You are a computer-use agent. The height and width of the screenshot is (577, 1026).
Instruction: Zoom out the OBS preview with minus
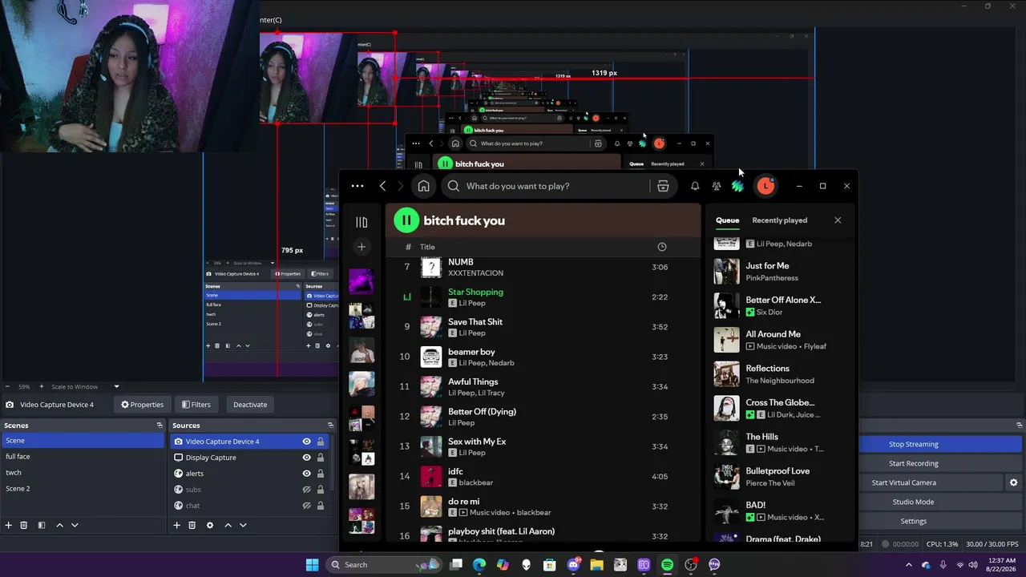7,387
